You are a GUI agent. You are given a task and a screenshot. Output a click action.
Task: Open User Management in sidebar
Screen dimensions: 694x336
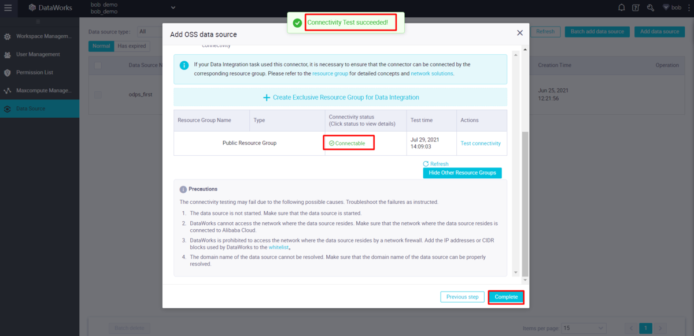39,54
